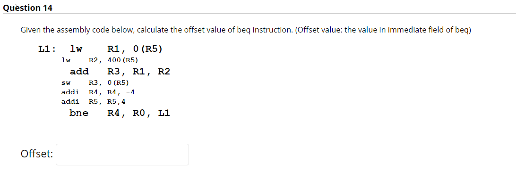Click the divider line under the question heading
Image resolution: width=516 pixels, height=172 pixels.
click(x=258, y=14)
